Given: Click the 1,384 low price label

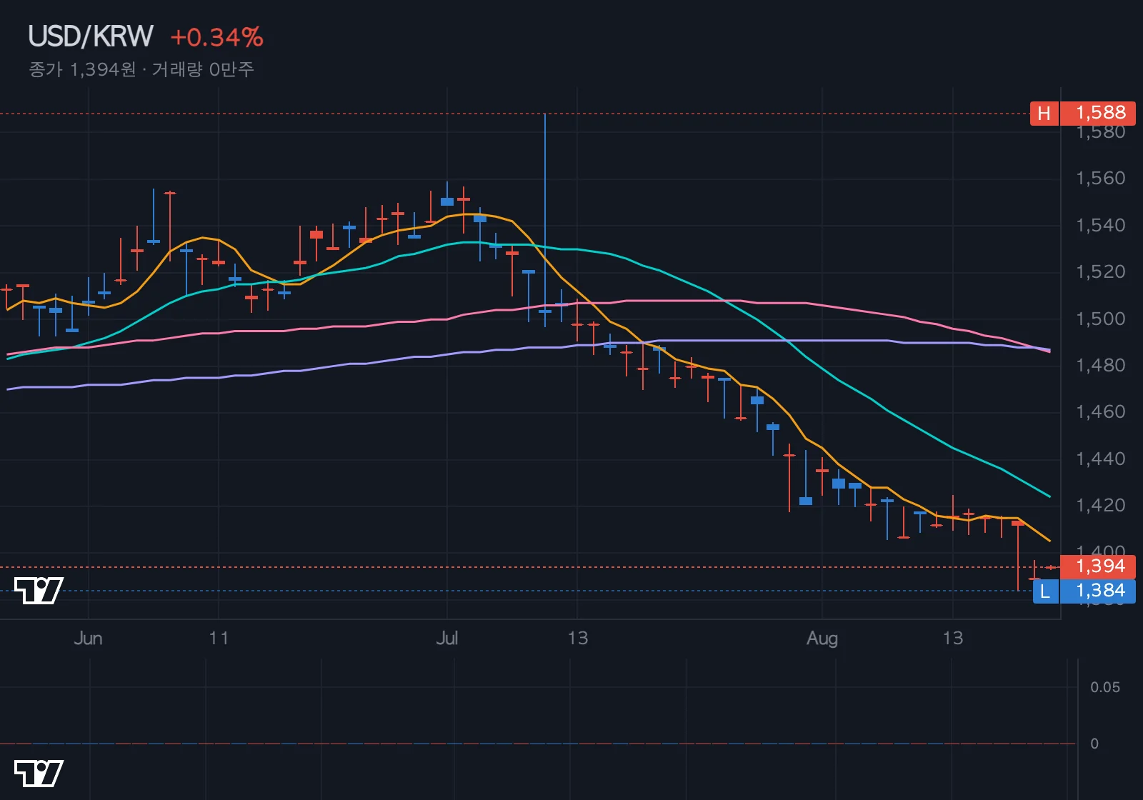Looking at the screenshot, I should pyautogui.click(x=1099, y=591).
